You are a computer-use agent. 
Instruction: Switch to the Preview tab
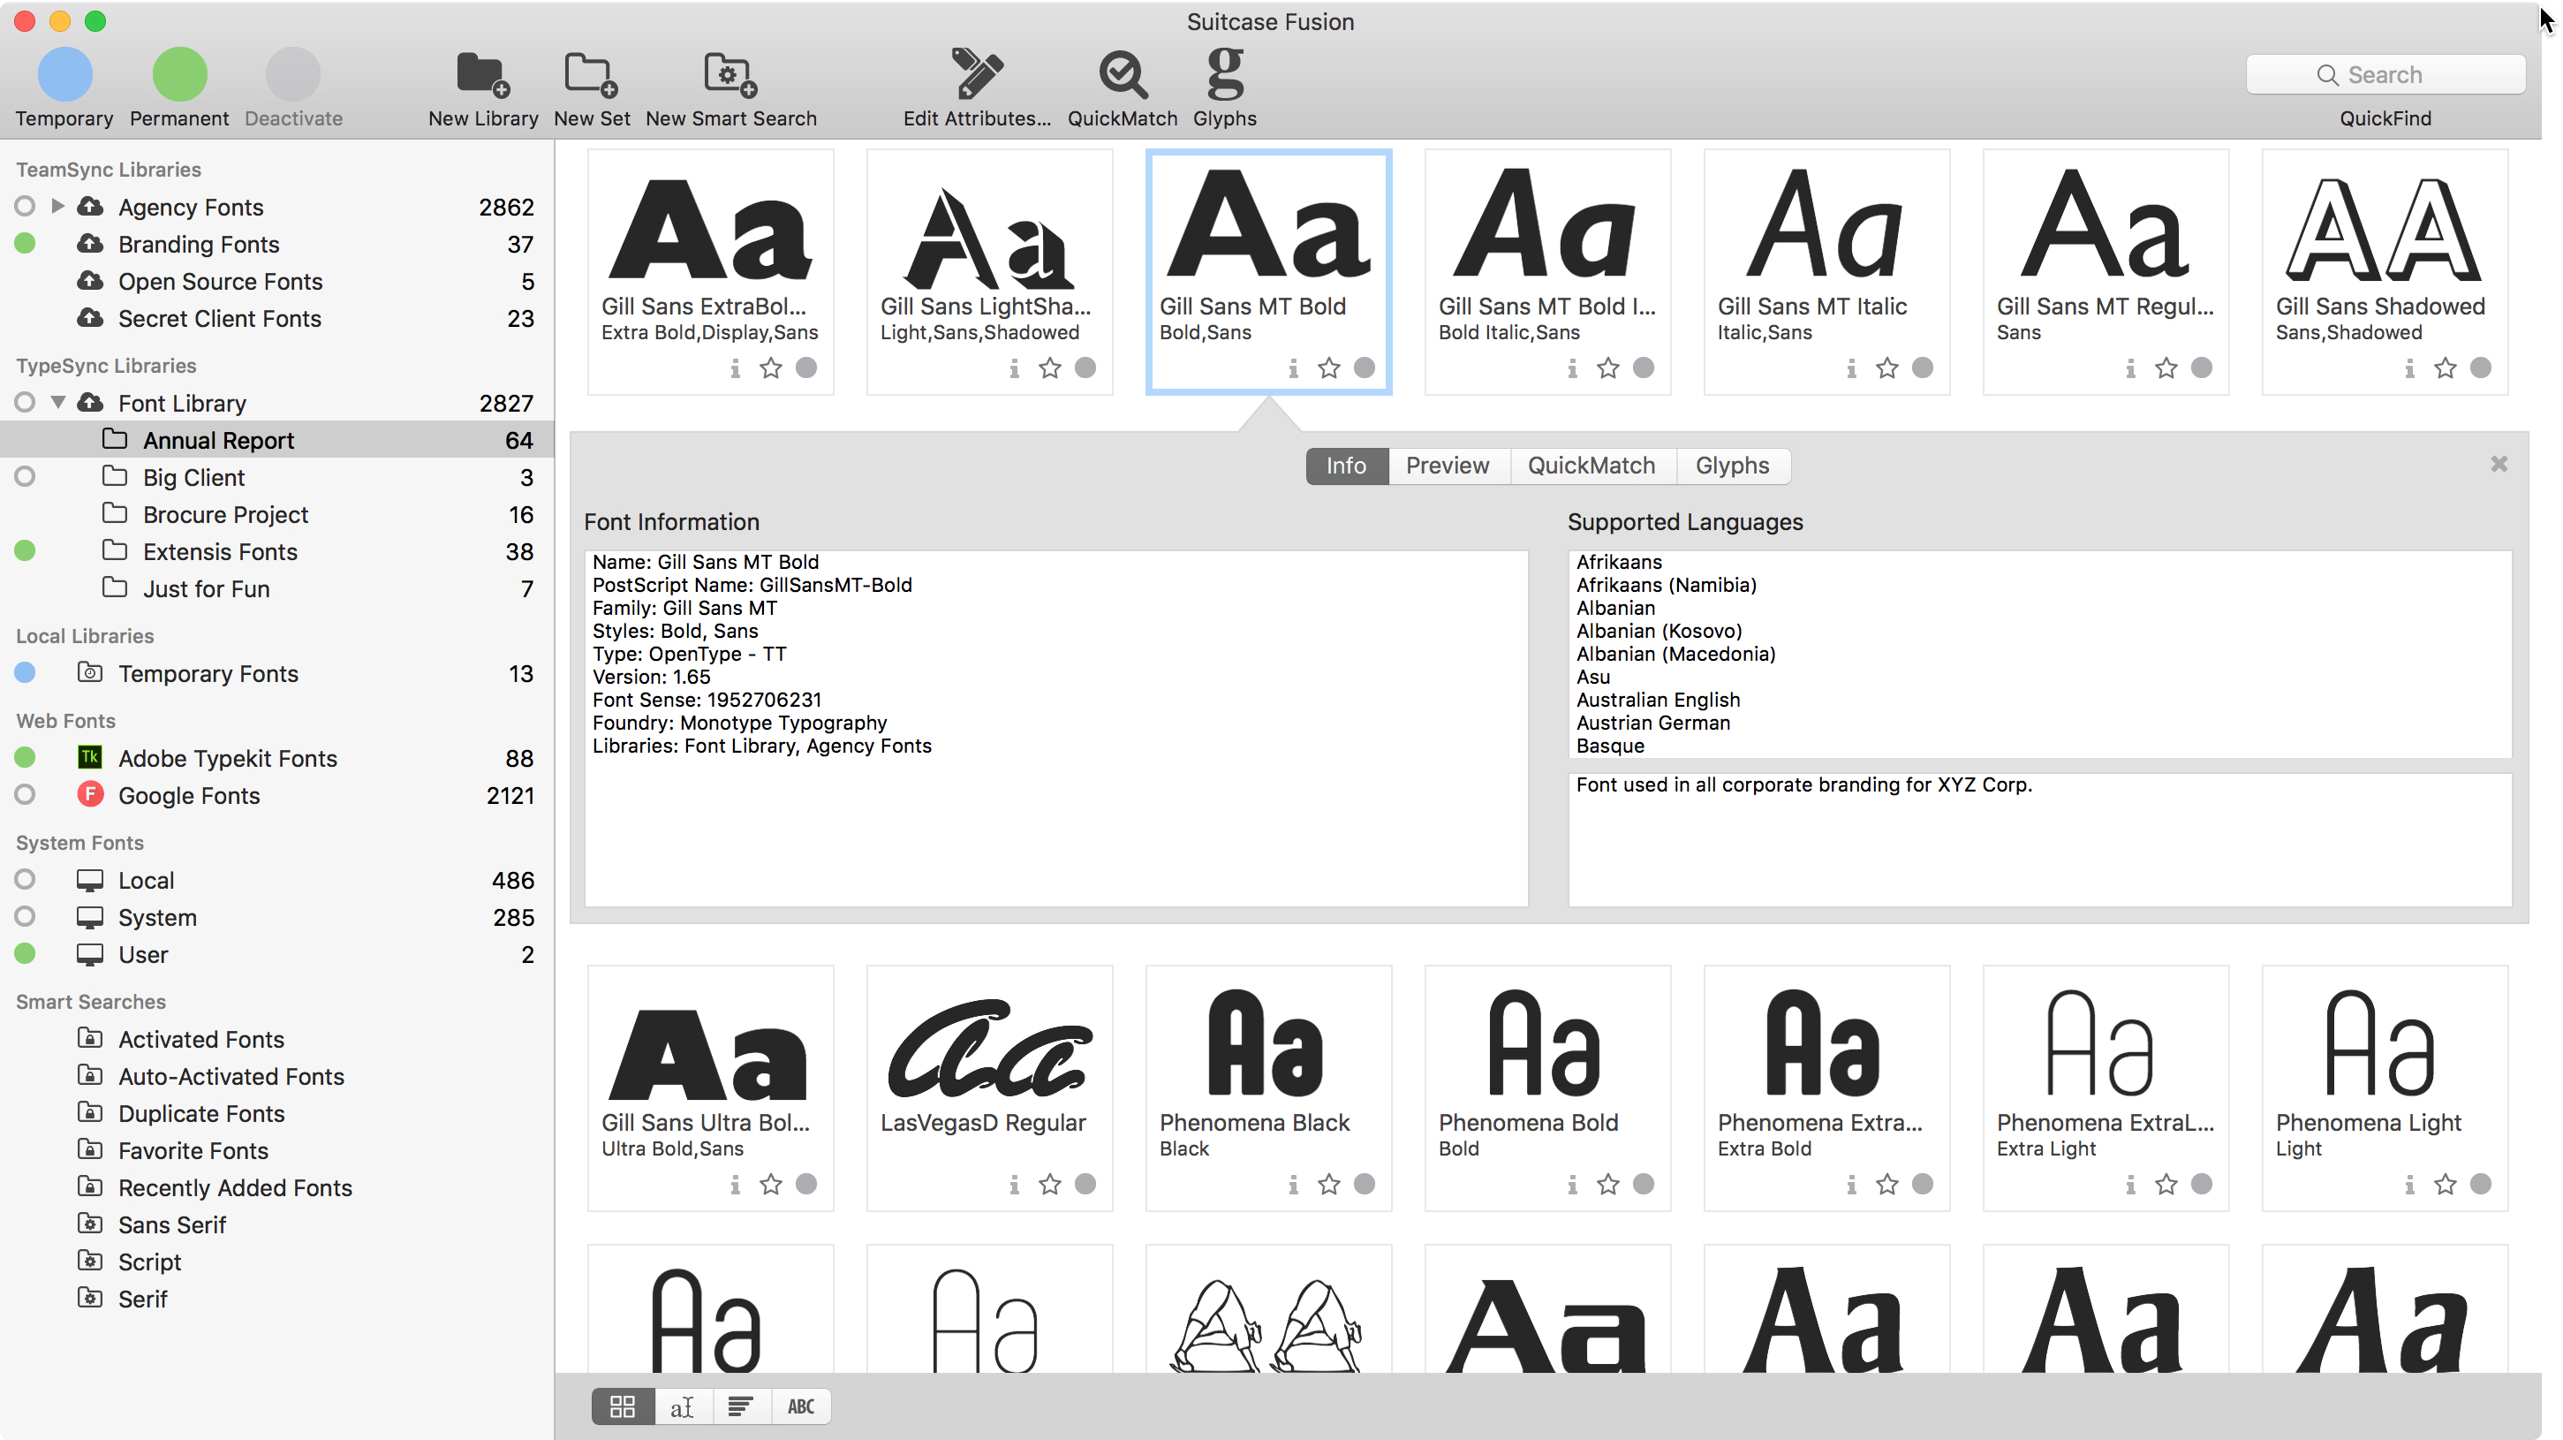click(x=1447, y=466)
